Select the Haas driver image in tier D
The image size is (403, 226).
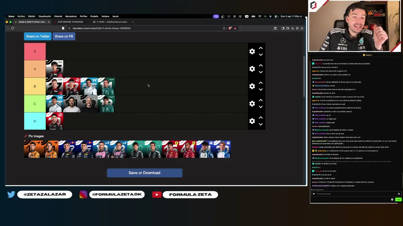click(x=54, y=121)
